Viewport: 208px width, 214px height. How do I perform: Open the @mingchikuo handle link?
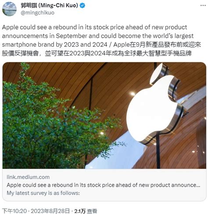tap(37, 13)
